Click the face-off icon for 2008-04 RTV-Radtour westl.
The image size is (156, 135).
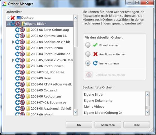pyautogui.click(x=22, y=84)
